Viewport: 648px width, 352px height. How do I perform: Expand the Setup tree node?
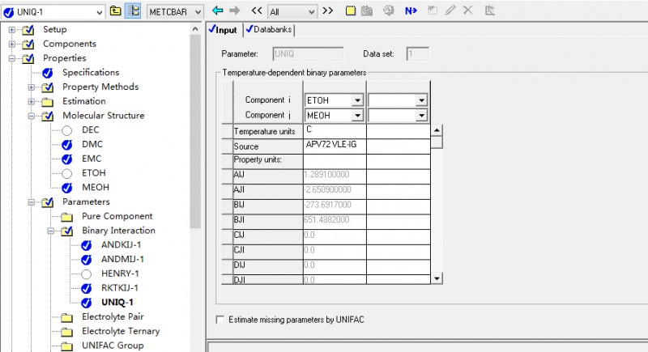pyautogui.click(x=12, y=30)
